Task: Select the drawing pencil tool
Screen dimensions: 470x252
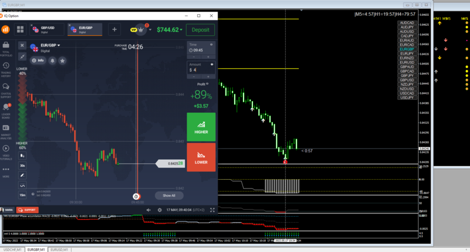Action: (22, 176)
